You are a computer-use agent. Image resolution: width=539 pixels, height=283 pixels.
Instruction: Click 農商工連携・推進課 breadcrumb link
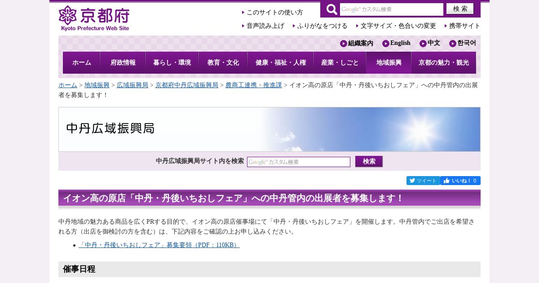[x=254, y=85]
